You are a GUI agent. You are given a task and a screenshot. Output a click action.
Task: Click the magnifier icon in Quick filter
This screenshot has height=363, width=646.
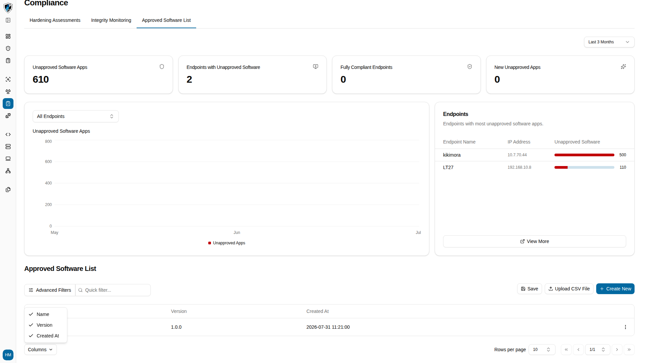[x=80, y=290]
